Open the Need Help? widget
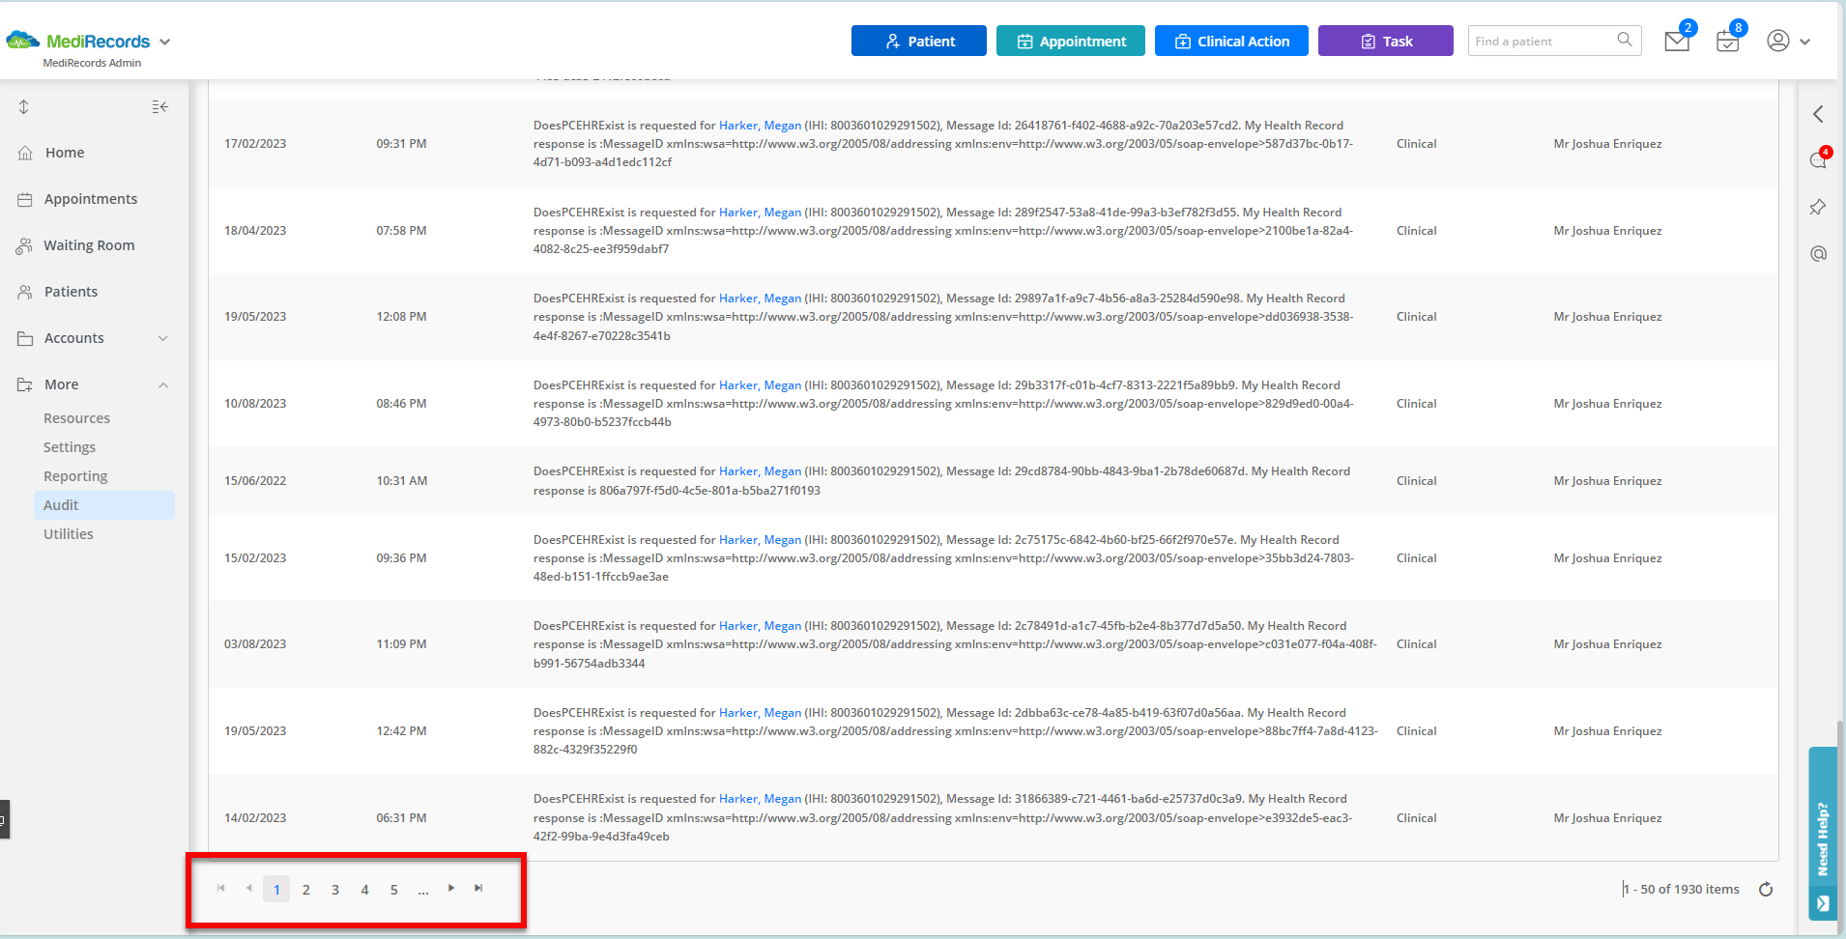This screenshot has height=939, width=1846. 1823,834
